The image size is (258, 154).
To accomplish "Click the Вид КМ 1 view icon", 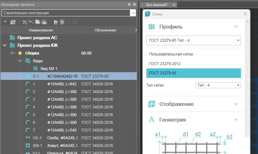I will coord(35,69).
